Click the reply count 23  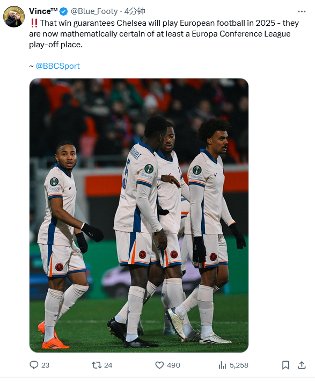point(45,365)
